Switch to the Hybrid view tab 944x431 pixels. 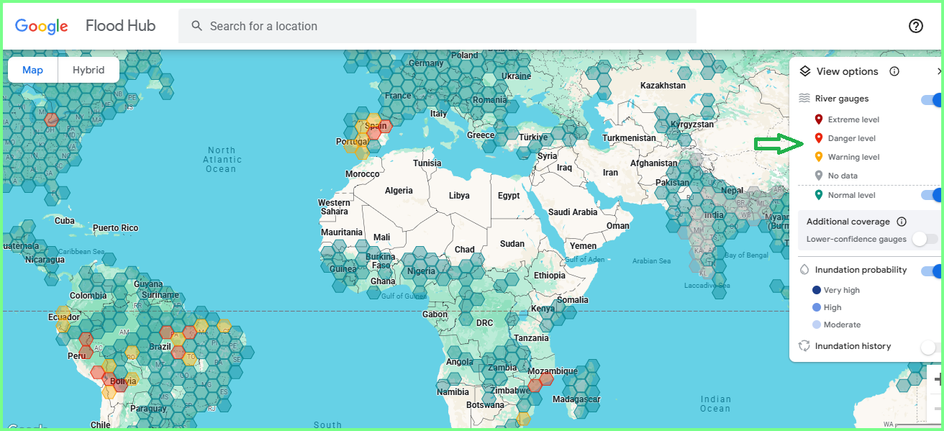(x=88, y=70)
